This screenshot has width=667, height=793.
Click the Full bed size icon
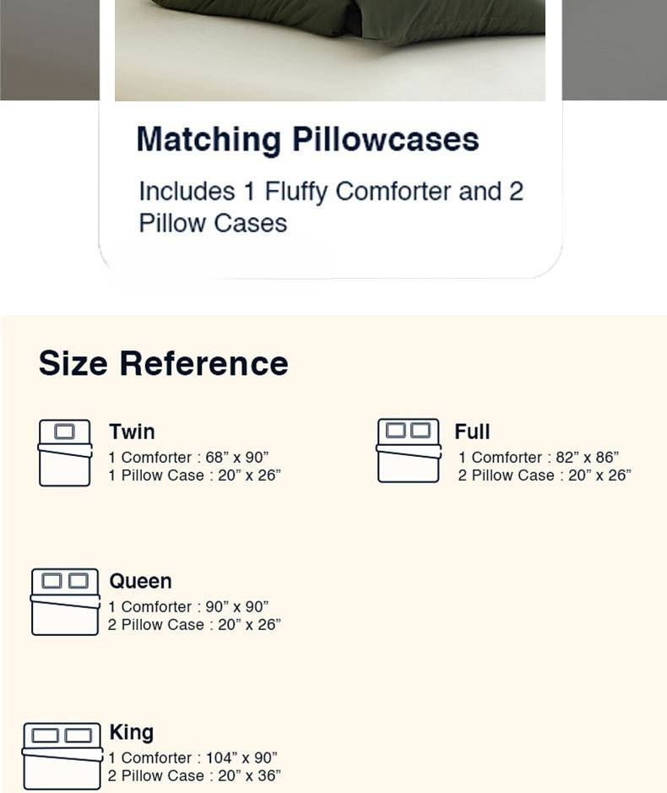pyautogui.click(x=409, y=450)
